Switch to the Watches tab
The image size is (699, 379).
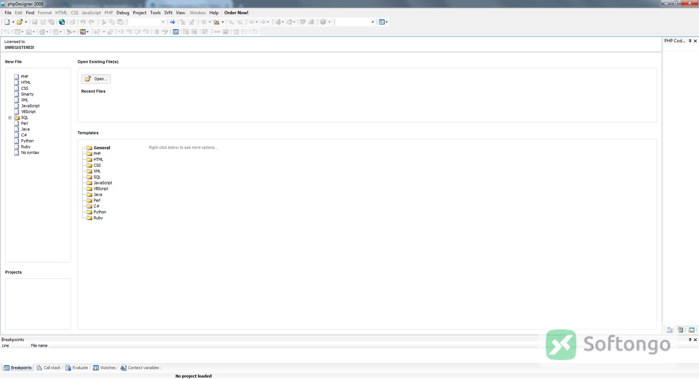point(104,368)
